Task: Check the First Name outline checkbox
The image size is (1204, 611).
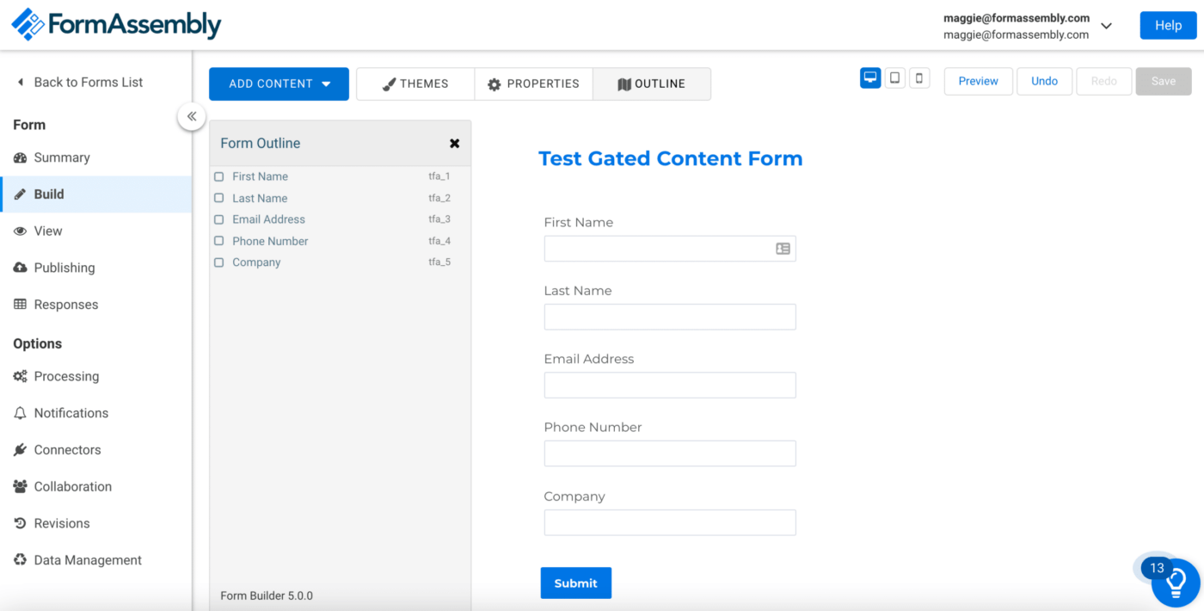Action: [x=219, y=176]
